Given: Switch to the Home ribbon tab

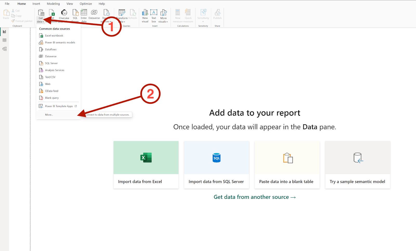Looking at the screenshot, I should tap(22, 4).
